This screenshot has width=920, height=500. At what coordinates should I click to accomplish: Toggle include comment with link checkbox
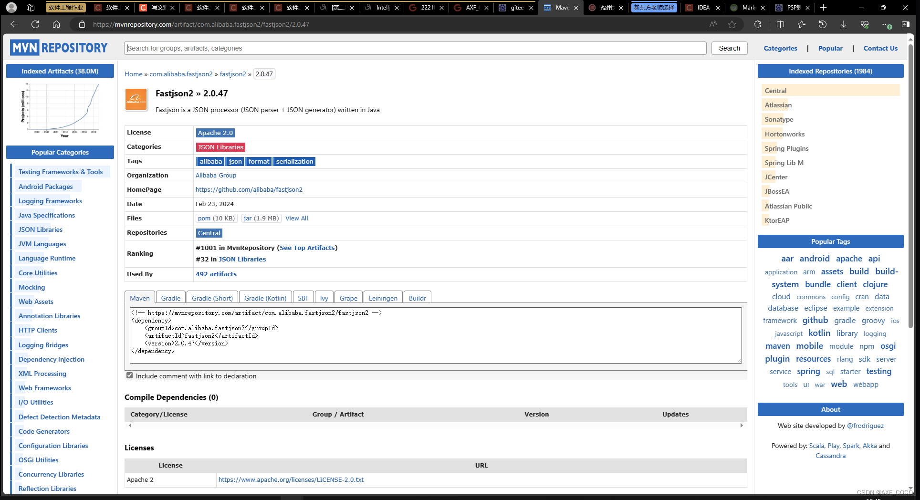[x=129, y=375]
